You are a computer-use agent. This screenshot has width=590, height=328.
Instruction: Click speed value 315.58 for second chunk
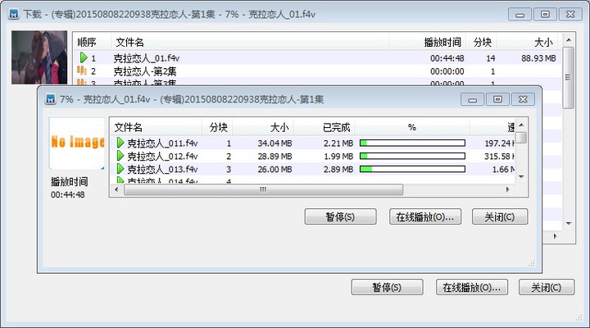[499, 156]
